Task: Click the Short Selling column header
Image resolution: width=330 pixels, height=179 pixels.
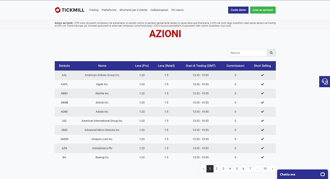Action: (262, 66)
